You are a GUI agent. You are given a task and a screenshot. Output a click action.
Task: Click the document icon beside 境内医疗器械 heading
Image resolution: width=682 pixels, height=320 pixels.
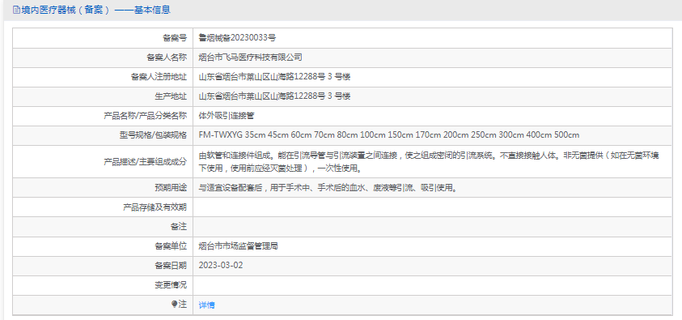pos(16,10)
